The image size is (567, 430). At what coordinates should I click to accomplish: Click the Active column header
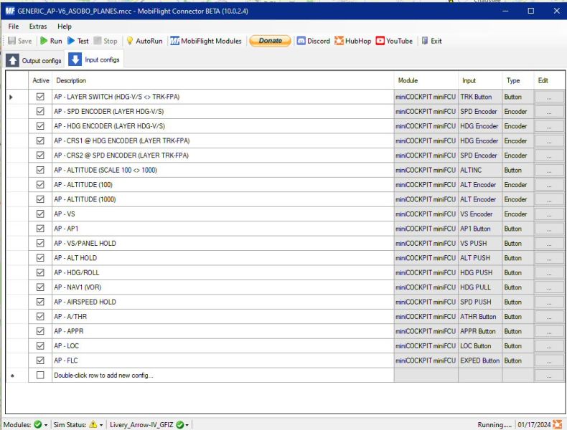(40, 80)
